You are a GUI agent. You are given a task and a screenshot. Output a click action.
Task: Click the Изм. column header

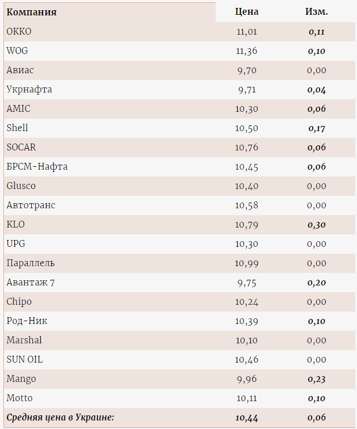click(317, 12)
